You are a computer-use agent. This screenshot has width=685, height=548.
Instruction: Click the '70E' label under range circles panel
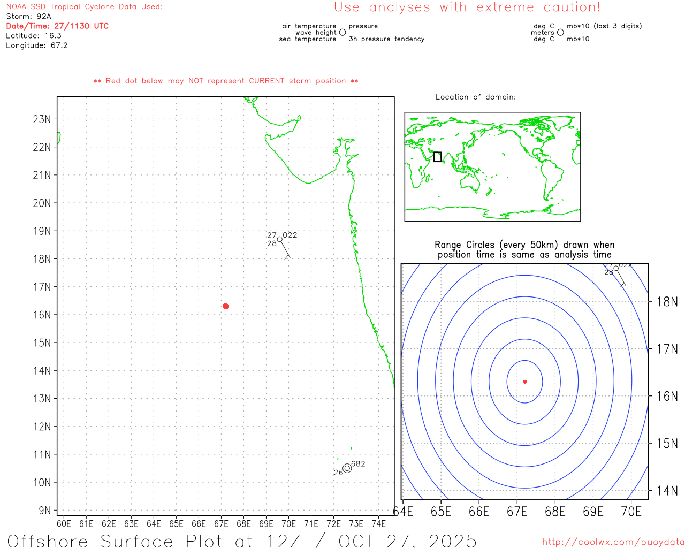(x=631, y=512)
